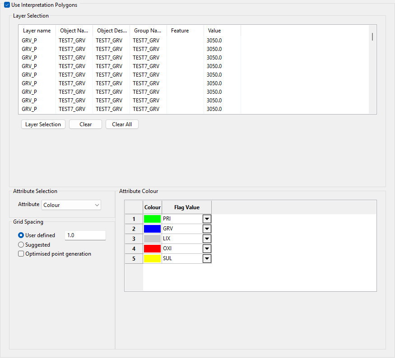Enable Optimised point generation checkbox
The image size is (395, 358).
(x=21, y=254)
